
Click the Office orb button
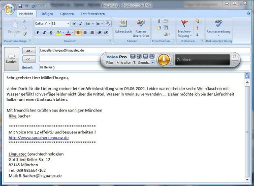(9, 10)
